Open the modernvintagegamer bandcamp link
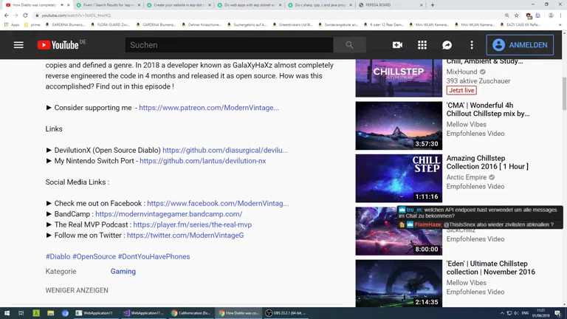The height and width of the screenshot is (319, 567). pyautogui.click(x=168, y=213)
